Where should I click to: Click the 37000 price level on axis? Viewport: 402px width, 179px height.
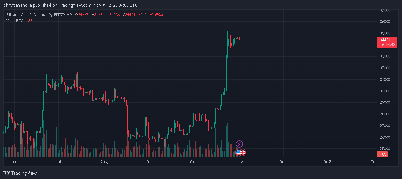coord(385,10)
